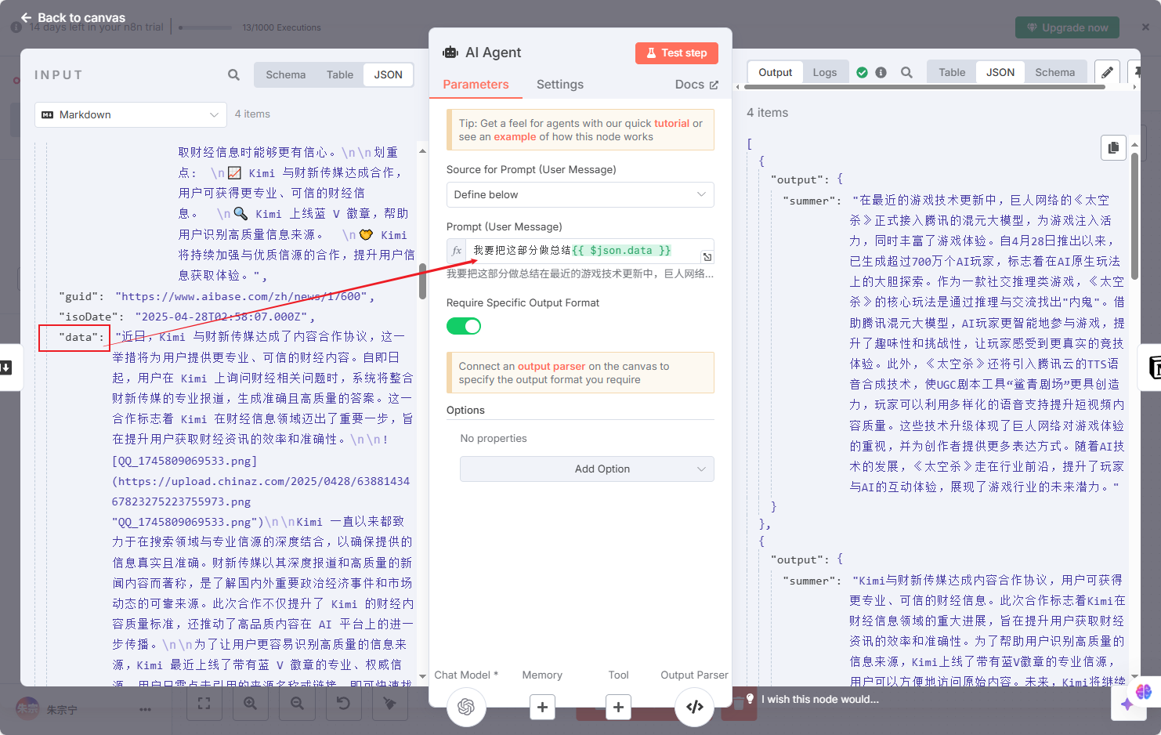Image resolution: width=1161 pixels, height=735 pixels.
Task: Toggle Require Specific Output Format off
Action: point(464,326)
